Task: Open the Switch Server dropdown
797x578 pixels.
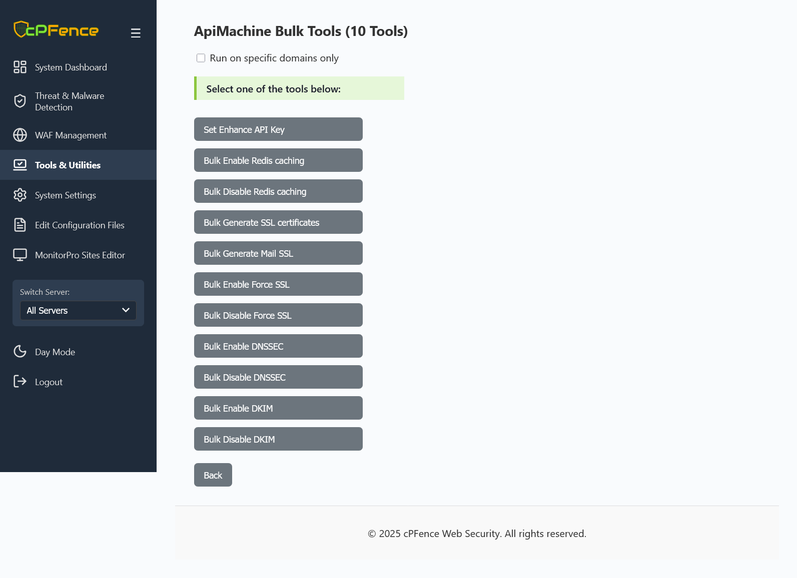Action: tap(78, 310)
